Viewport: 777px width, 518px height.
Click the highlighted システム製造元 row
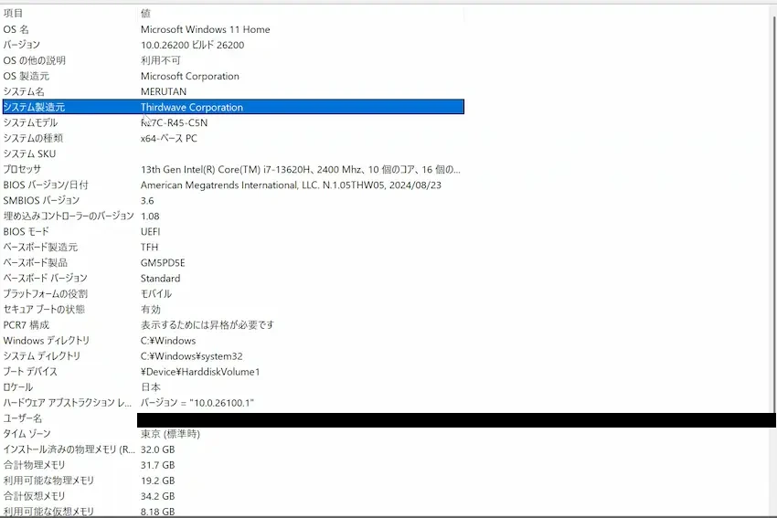pyautogui.click(x=233, y=107)
